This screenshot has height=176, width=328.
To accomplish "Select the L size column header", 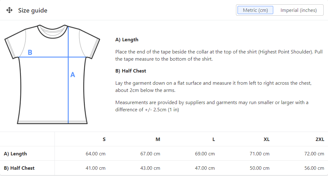I will (x=213, y=139).
